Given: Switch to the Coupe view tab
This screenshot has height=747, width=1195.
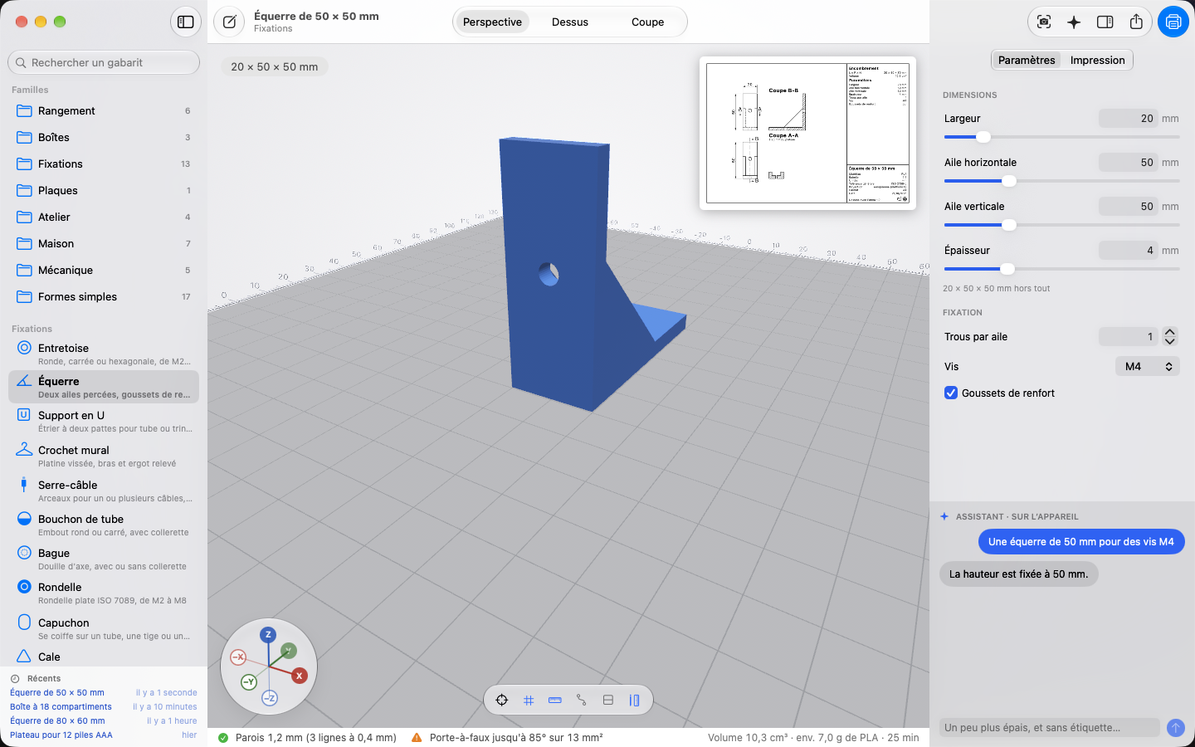Looking at the screenshot, I should click(648, 22).
